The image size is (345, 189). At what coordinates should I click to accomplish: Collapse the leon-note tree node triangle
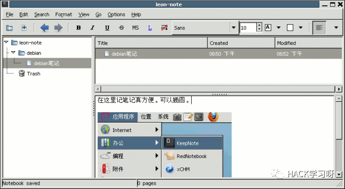click(6, 42)
